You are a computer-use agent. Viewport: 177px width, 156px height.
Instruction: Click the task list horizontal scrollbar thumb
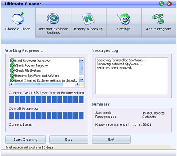[38, 84]
